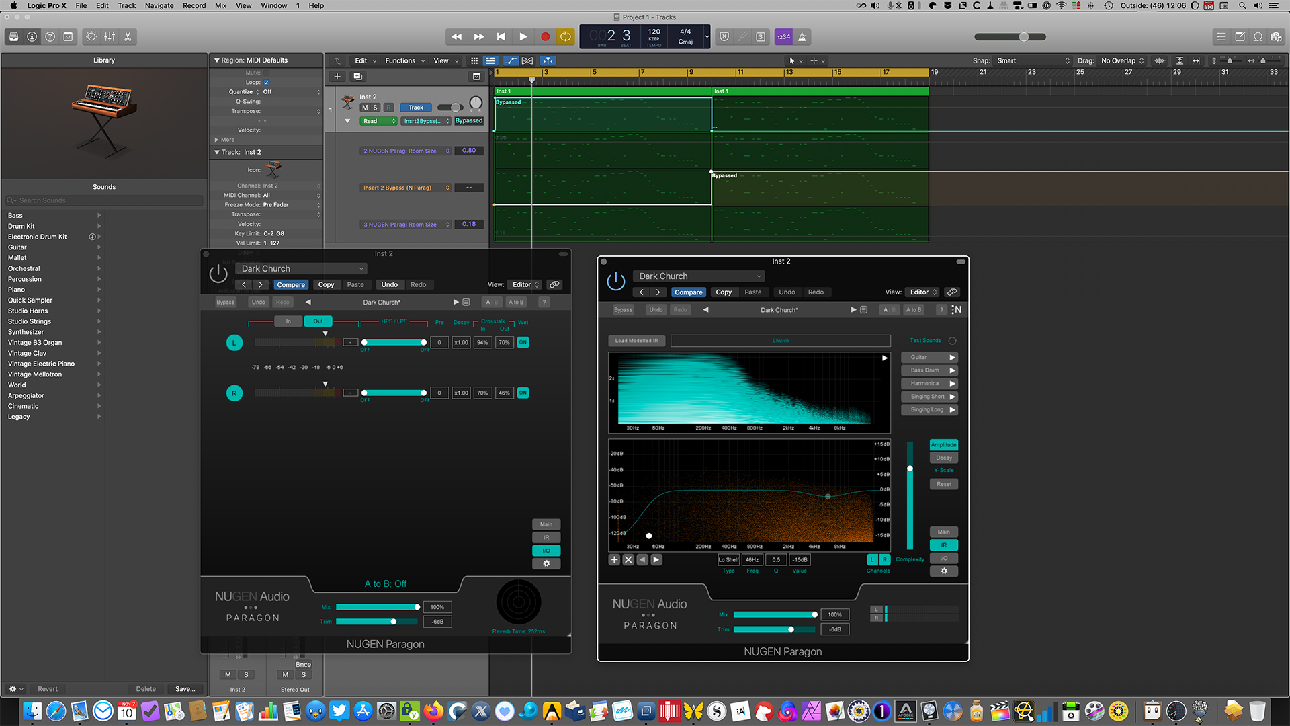Click the Loop checkbox in Region inspector
The image size is (1290, 726).
[x=266, y=83]
